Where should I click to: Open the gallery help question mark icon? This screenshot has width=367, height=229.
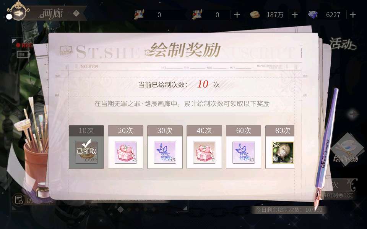pyautogui.click(x=76, y=13)
